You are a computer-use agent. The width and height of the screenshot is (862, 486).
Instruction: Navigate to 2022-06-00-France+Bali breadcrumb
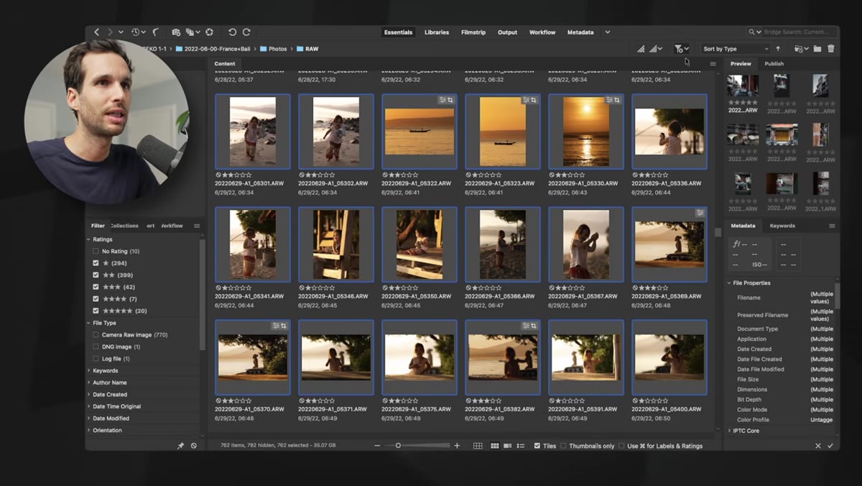coord(217,49)
